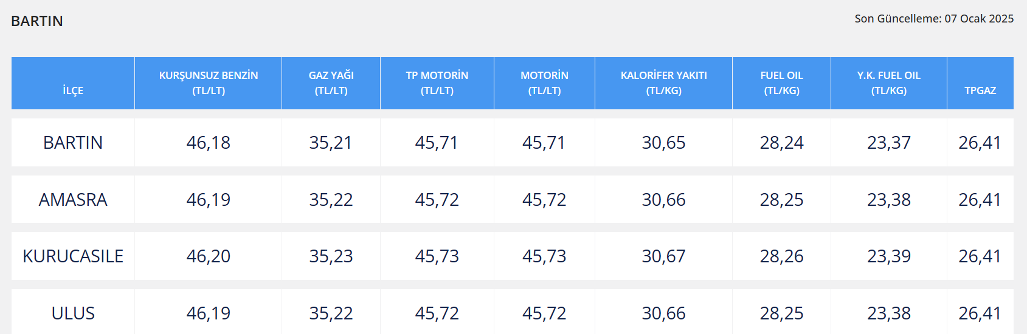Select the KURUCASILE district cell
The image size is (1027, 334).
click(73, 256)
